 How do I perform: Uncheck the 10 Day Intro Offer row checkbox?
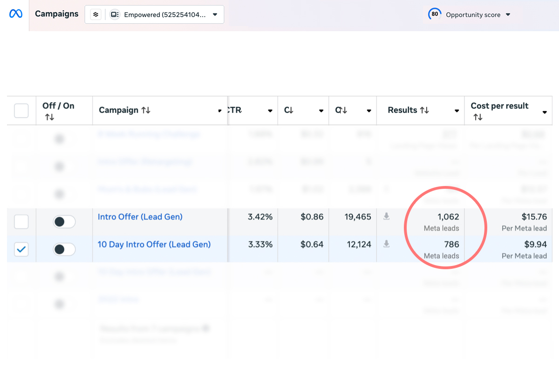point(21,249)
